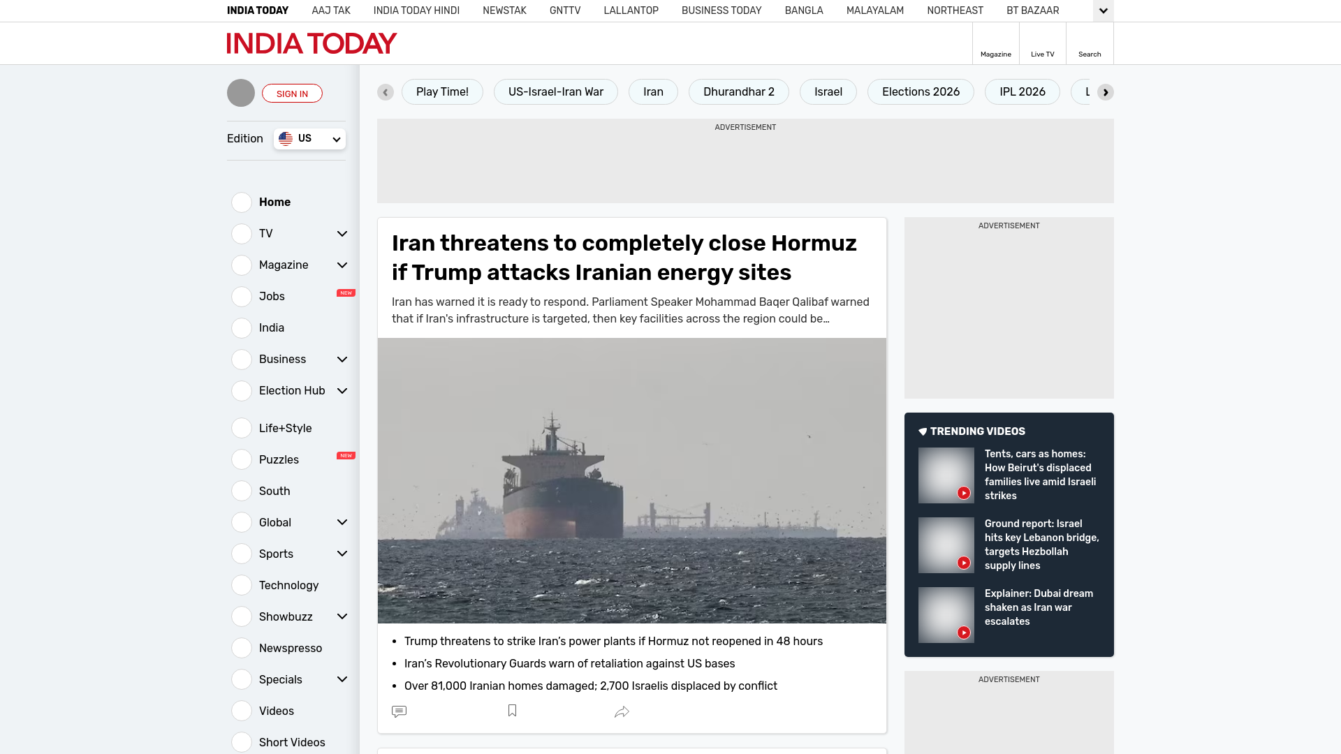This screenshot has height=754, width=1341.
Task: Click the SIGN IN button
Action: [292, 94]
